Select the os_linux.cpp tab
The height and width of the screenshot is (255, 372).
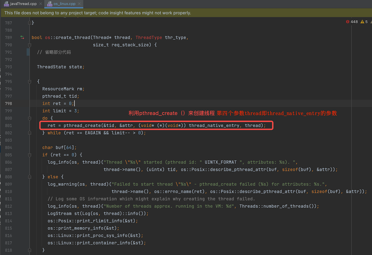click(x=64, y=4)
